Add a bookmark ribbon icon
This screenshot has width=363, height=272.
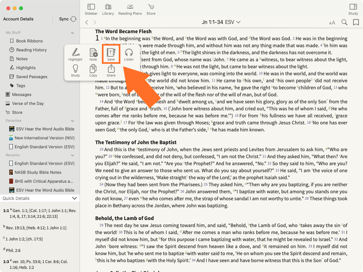tap(356, 22)
